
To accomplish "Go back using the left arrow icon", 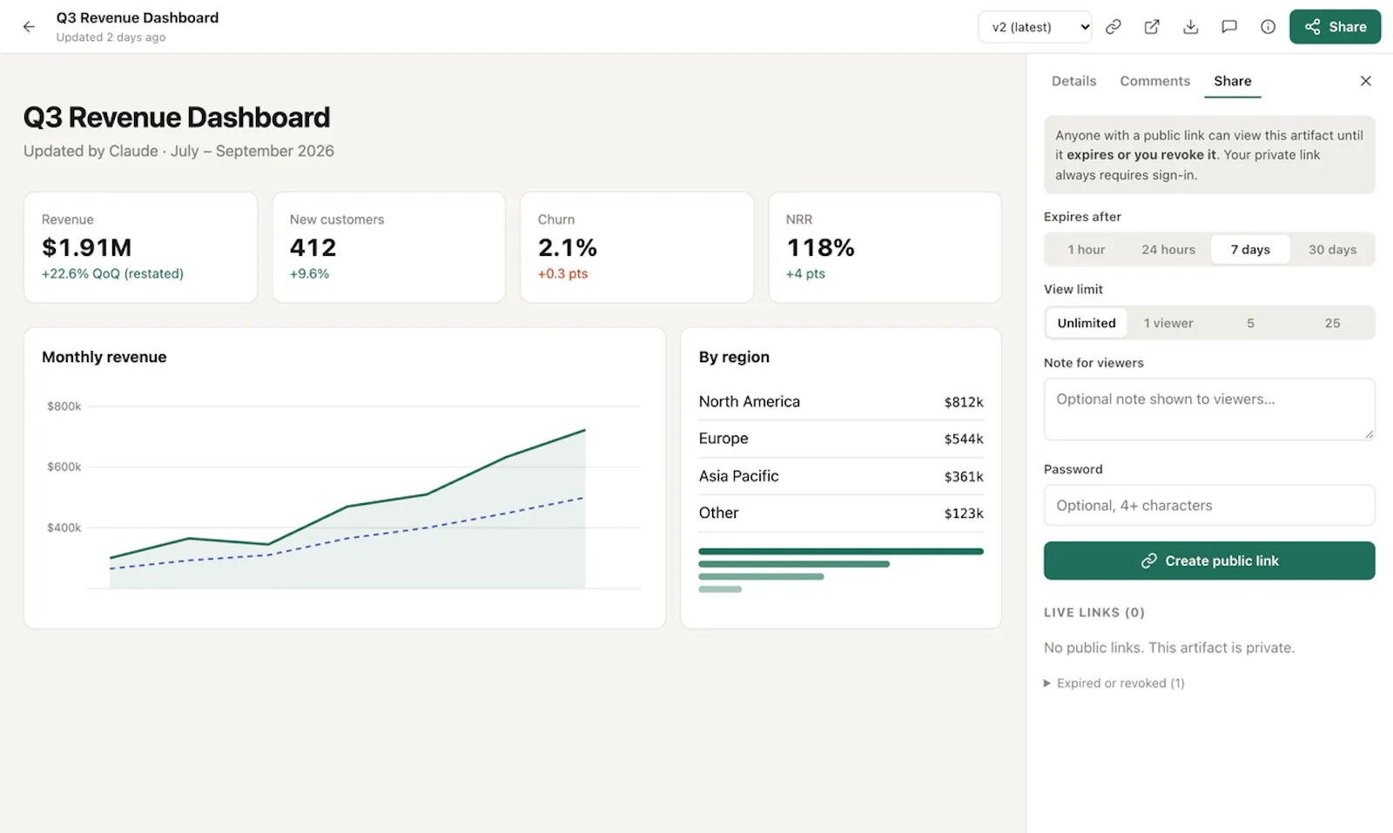I will [29, 27].
